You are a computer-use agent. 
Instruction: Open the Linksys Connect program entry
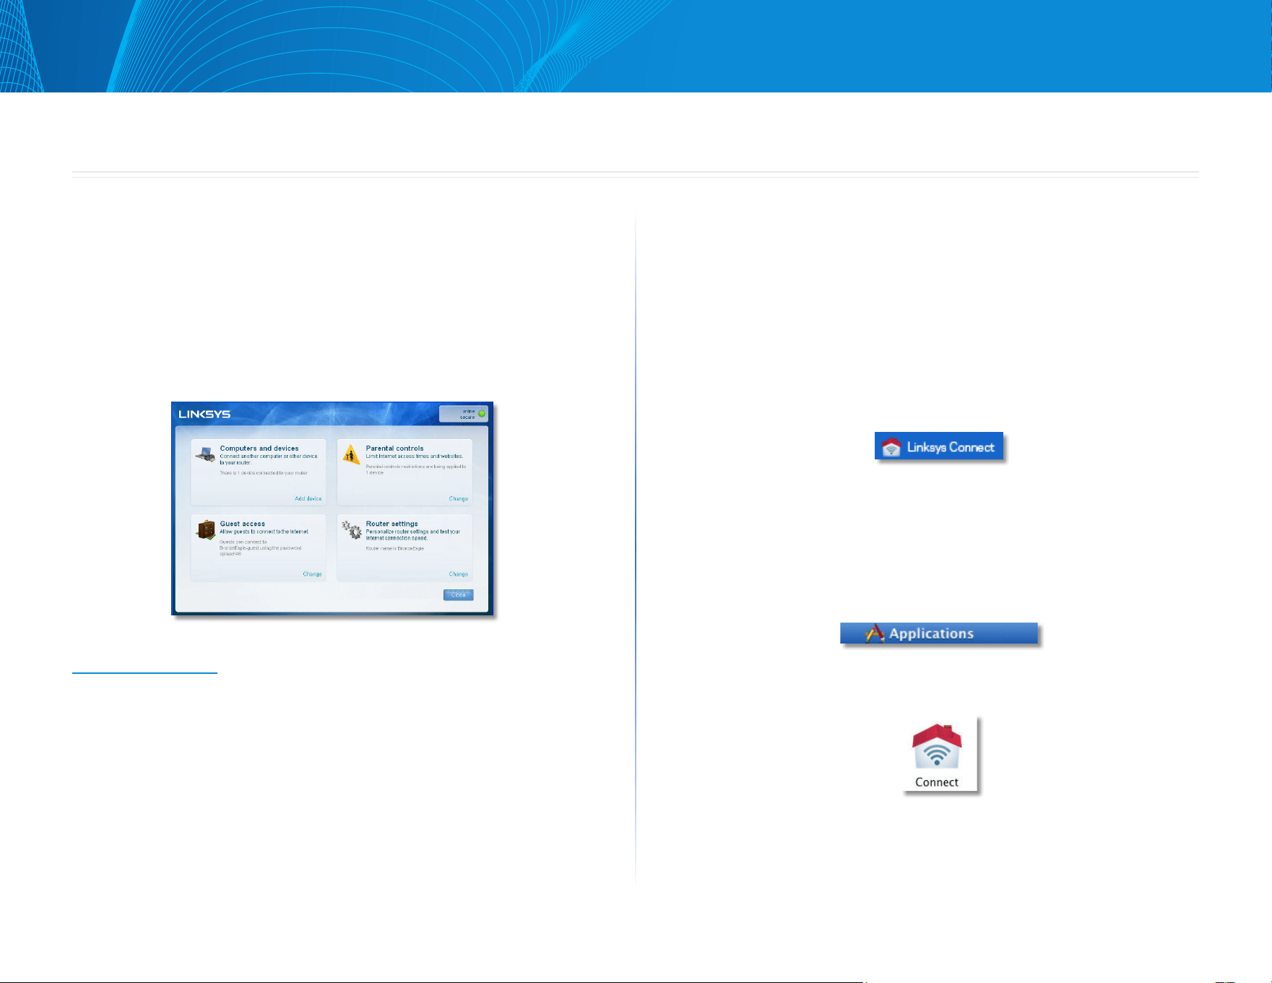tap(939, 447)
